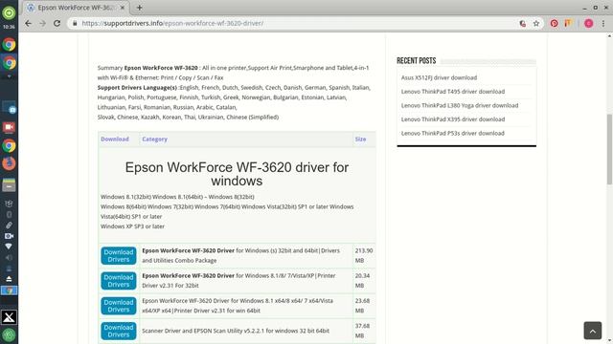The image size is (613, 344).
Task: Open blocked cookies indicator in address bar
Action: point(522,23)
